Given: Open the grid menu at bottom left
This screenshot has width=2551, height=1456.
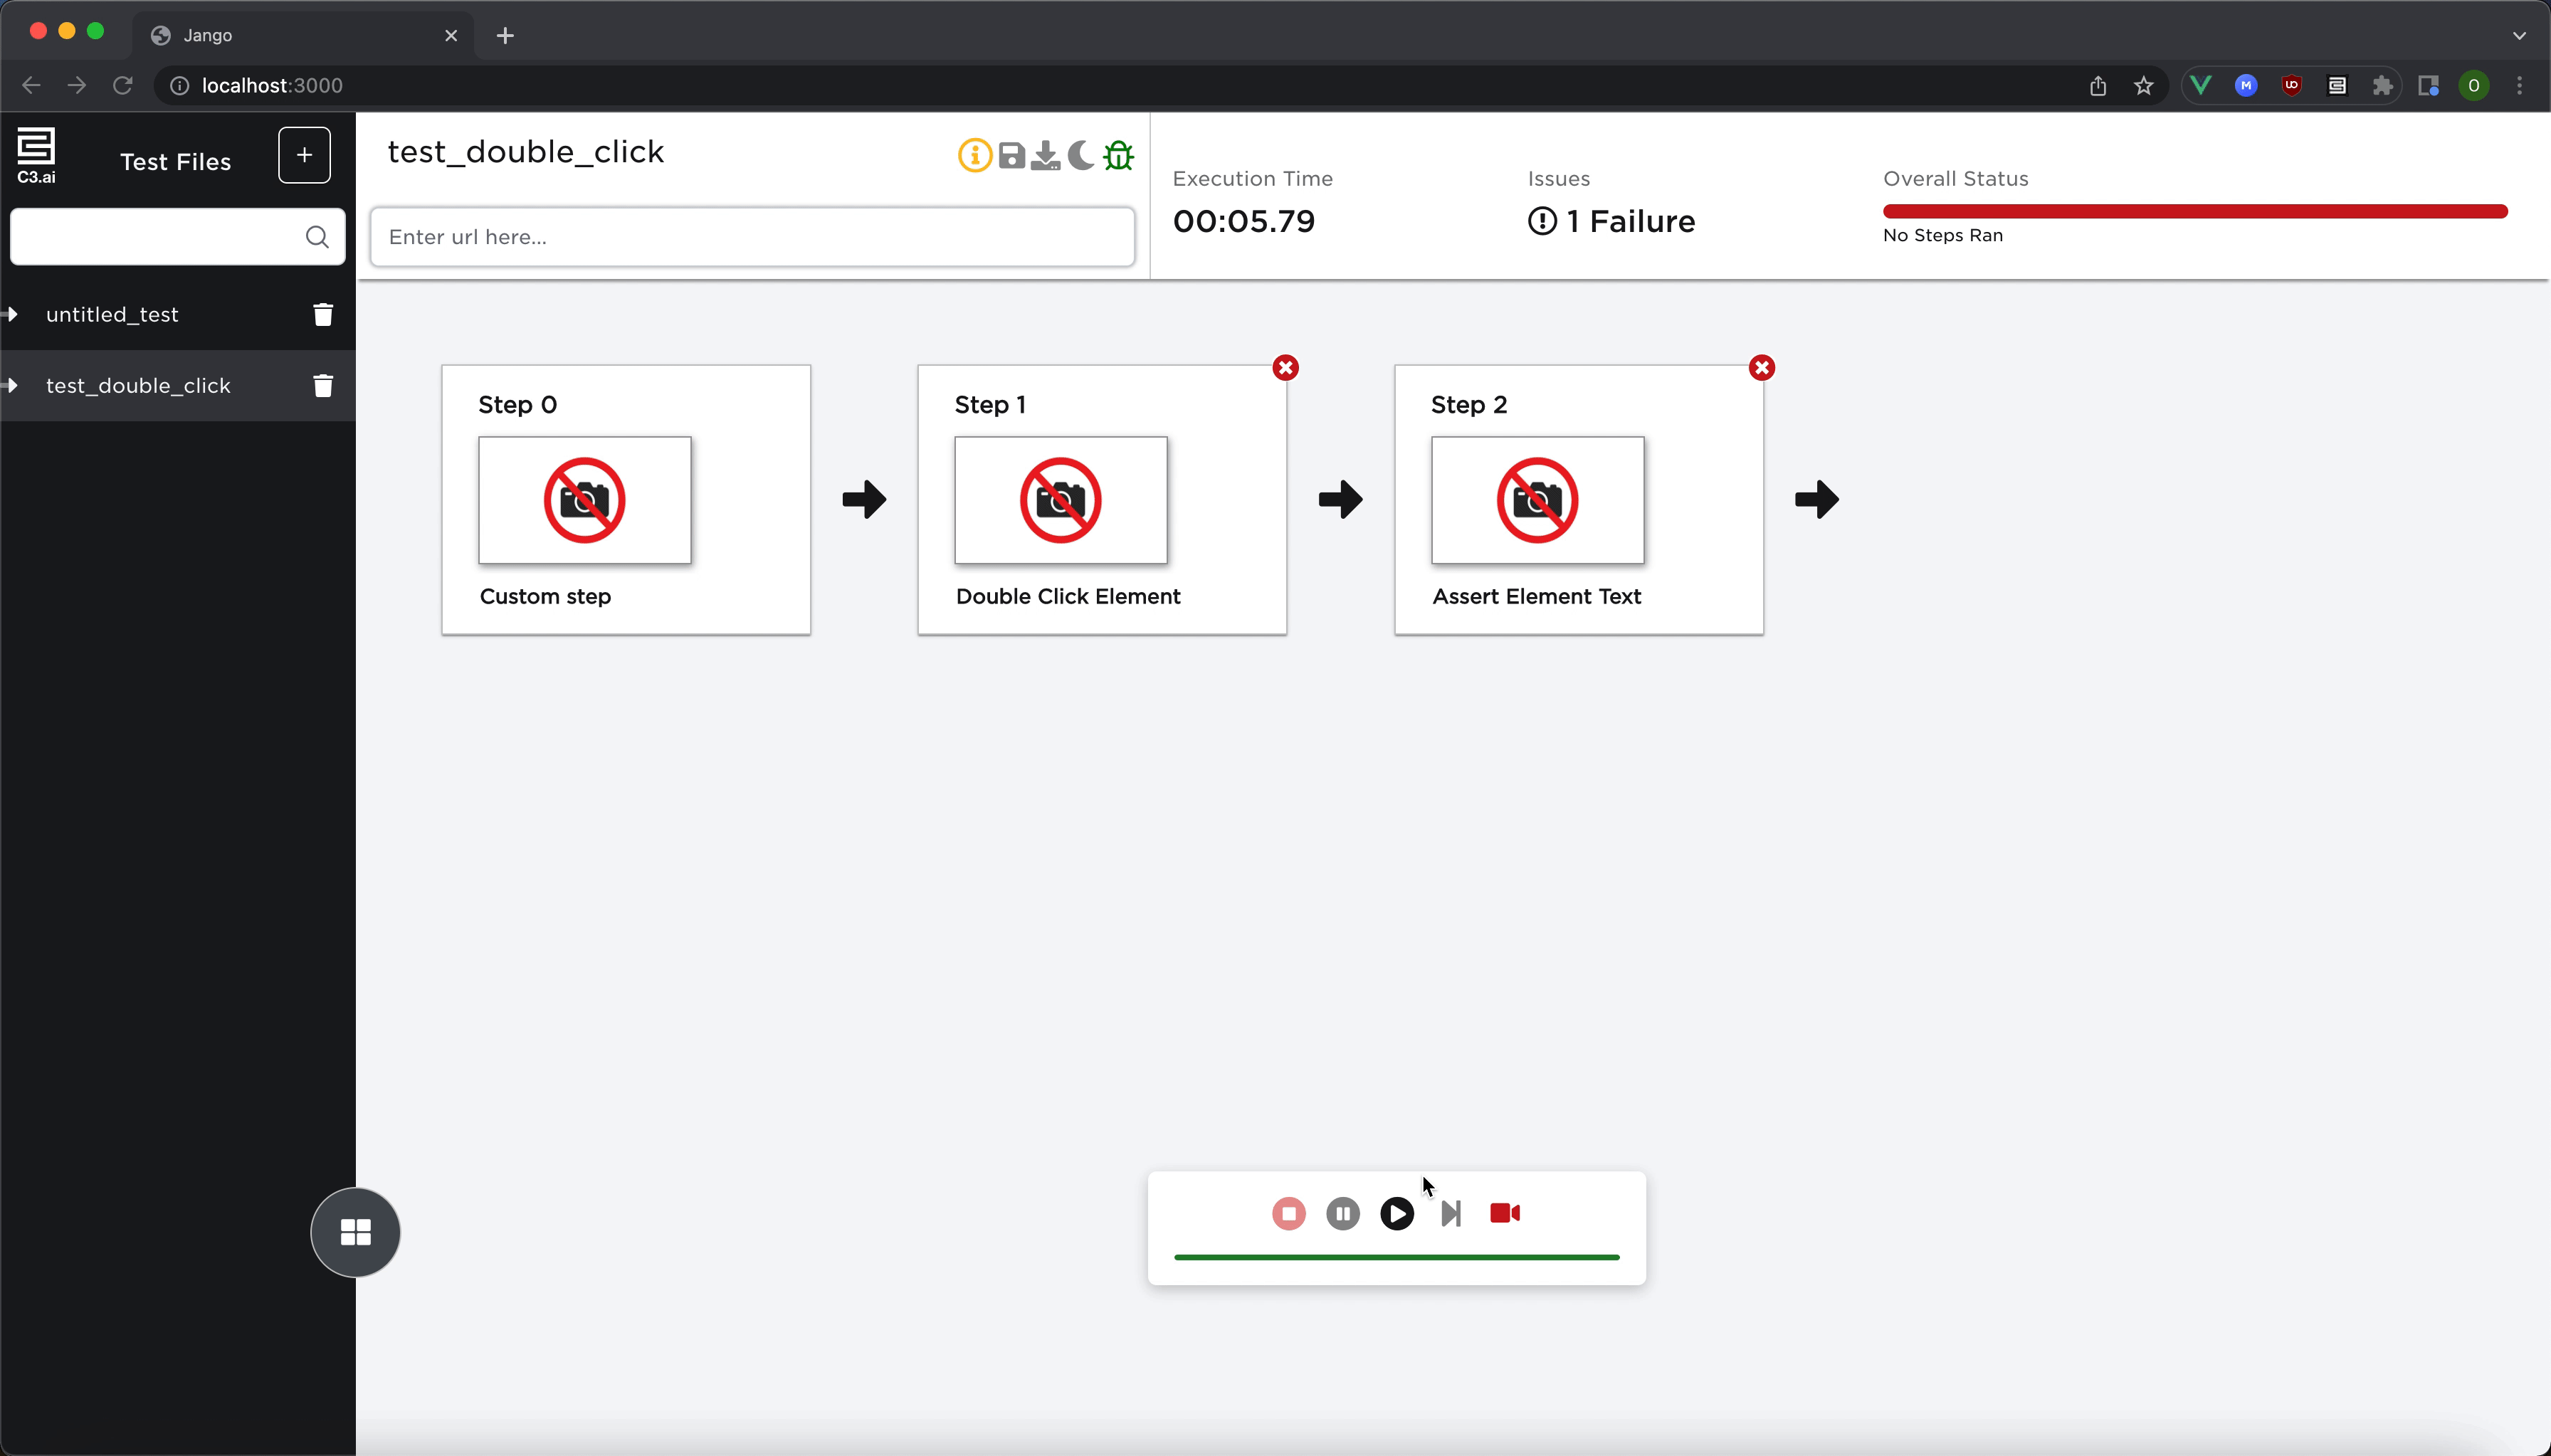Looking at the screenshot, I should [355, 1232].
